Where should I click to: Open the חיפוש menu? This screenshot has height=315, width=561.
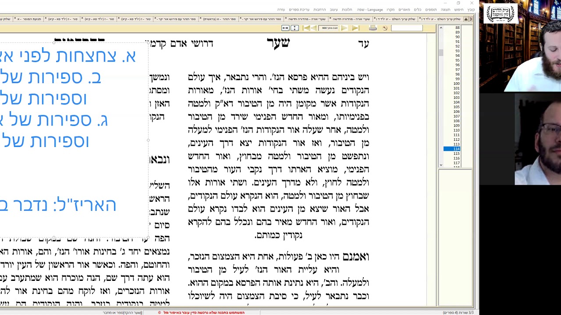459,10
